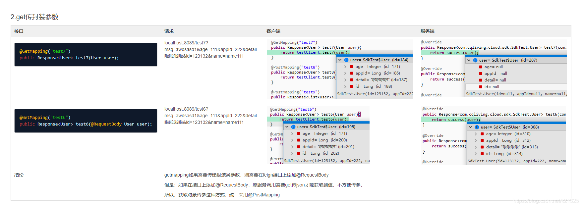Click red field icon next to appId= null
The height and width of the screenshot is (207, 582).
481,74
